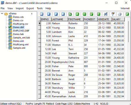Image resolution: width=131 pixels, height=105 pixels.
Task: Refresh the data with the green refresh icon
Action: [x=127, y=14]
